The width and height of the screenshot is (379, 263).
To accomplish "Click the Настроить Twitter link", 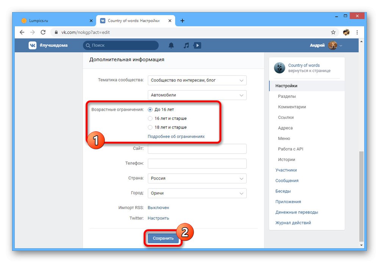I will click(x=158, y=218).
